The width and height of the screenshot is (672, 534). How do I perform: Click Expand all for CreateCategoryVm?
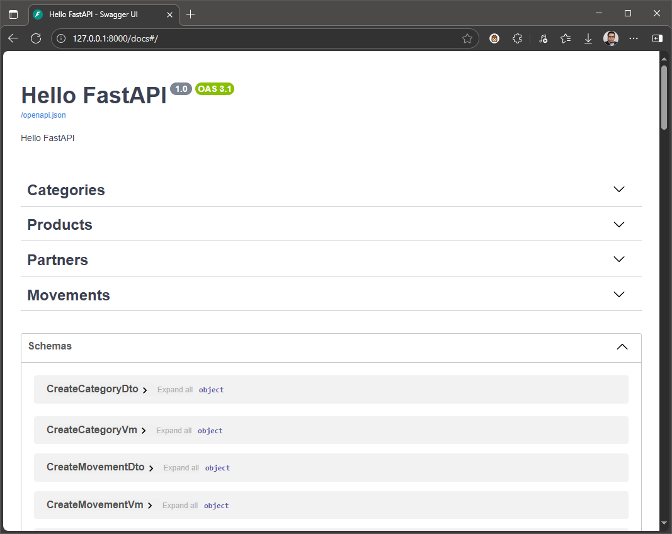click(x=174, y=430)
